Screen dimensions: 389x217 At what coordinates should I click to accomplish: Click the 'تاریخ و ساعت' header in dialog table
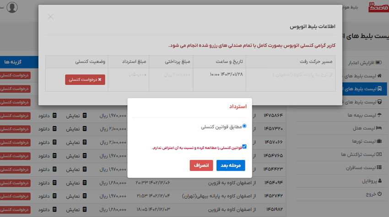[x=229, y=62]
